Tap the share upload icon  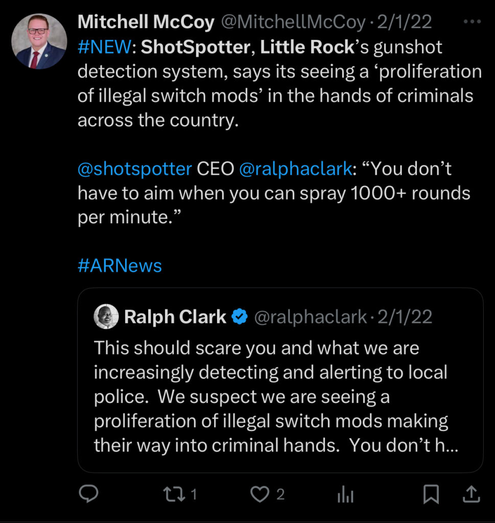(472, 494)
